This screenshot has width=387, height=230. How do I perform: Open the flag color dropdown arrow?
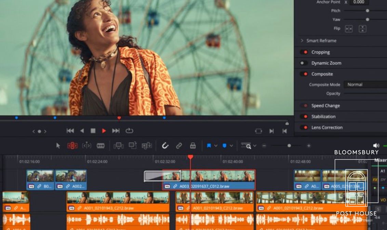click(x=216, y=145)
